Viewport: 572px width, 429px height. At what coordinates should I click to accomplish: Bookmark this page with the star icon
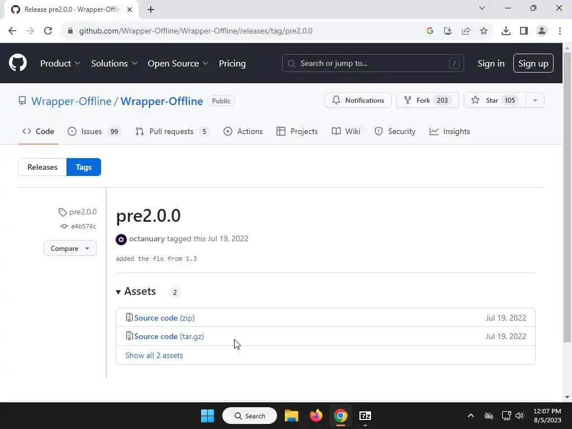484,31
